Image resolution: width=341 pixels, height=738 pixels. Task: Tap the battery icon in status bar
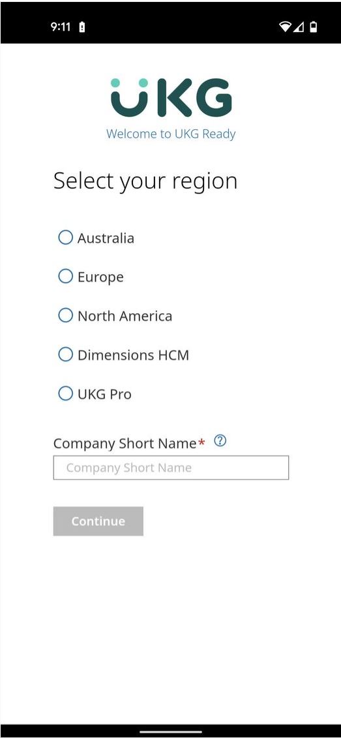(x=313, y=27)
